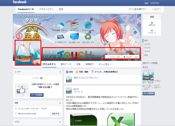The height and width of the screenshot is (126, 175).
Task: Click the いいね！ thumbs-up icon in sidebar ad
Action: click(x=143, y=85)
